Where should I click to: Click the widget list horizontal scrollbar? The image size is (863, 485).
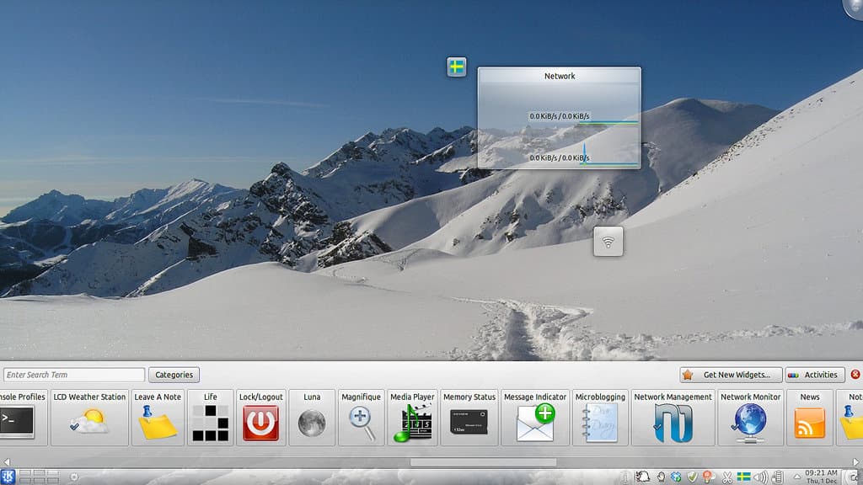tap(483, 462)
